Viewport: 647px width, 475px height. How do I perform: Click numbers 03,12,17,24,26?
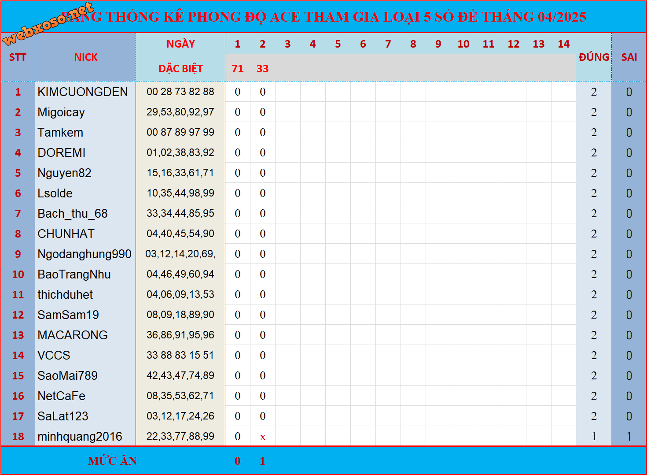pyautogui.click(x=180, y=416)
